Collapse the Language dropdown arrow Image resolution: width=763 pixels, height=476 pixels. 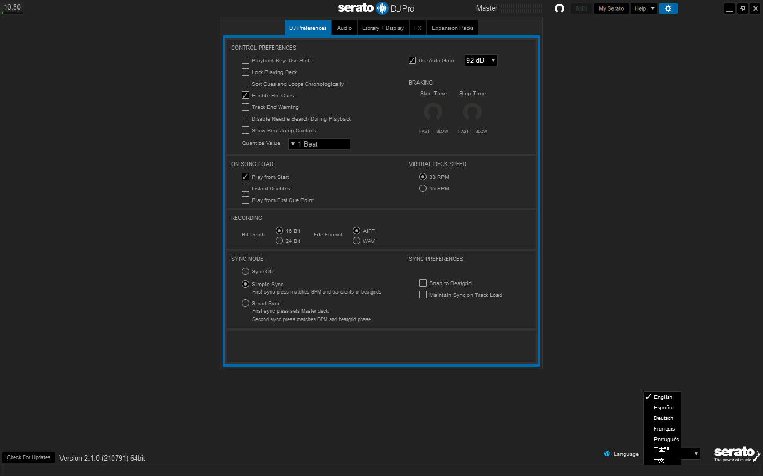pos(696,454)
